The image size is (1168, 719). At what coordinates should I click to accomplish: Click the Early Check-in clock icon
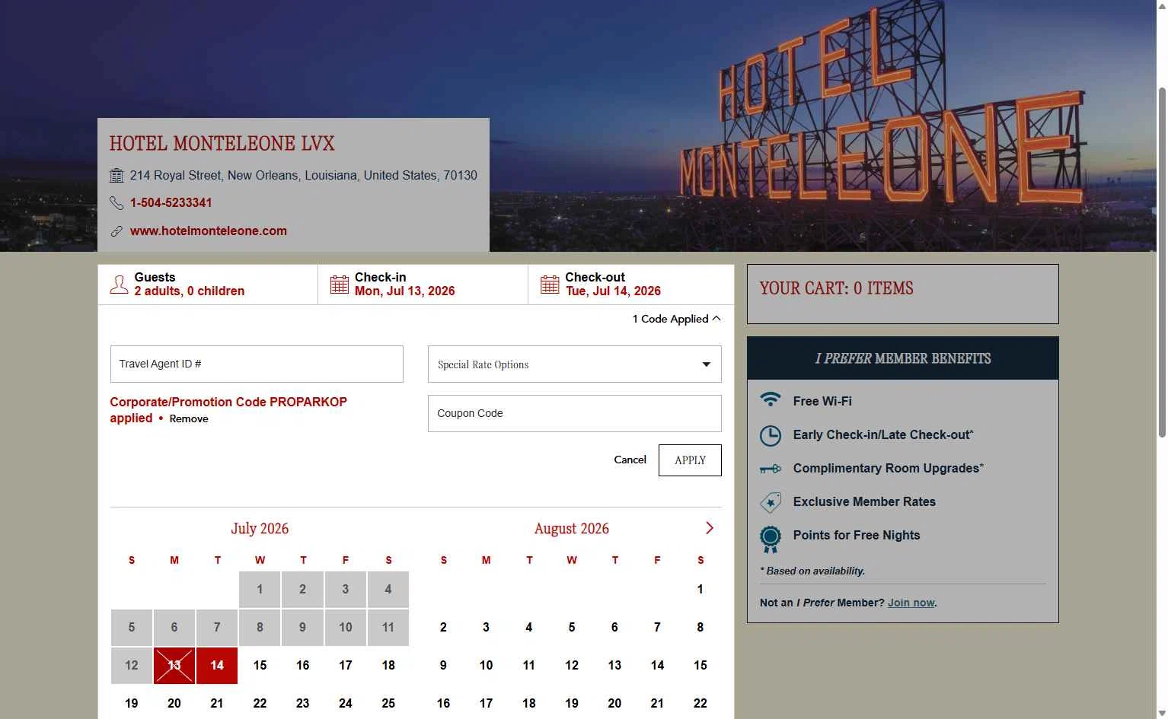point(771,435)
